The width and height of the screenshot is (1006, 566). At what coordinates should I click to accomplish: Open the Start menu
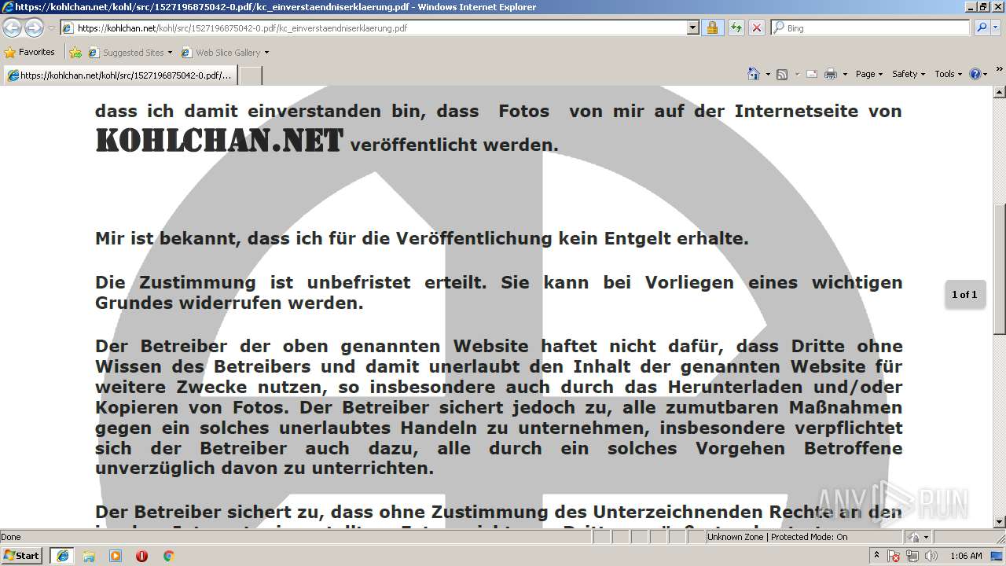tap(22, 556)
